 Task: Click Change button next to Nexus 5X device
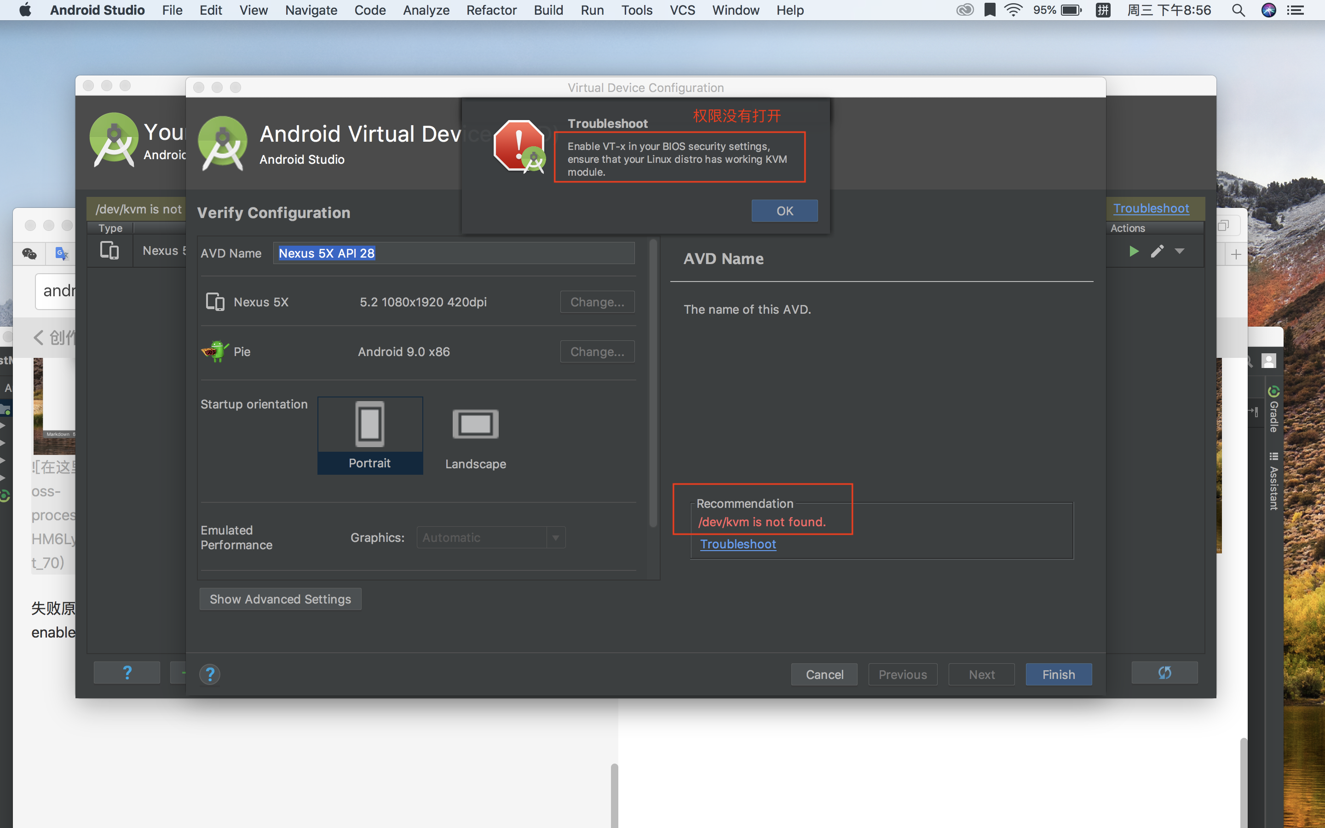(x=595, y=300)
